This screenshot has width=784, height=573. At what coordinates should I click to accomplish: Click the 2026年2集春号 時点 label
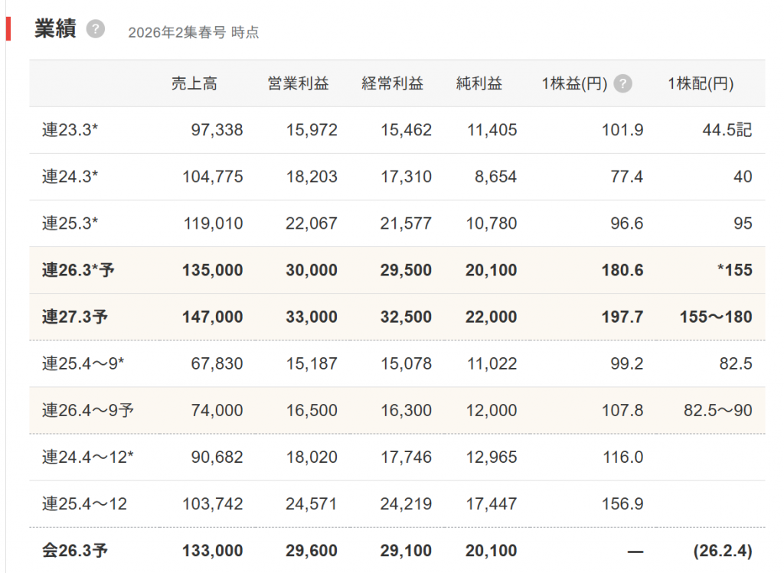point(193,32)
